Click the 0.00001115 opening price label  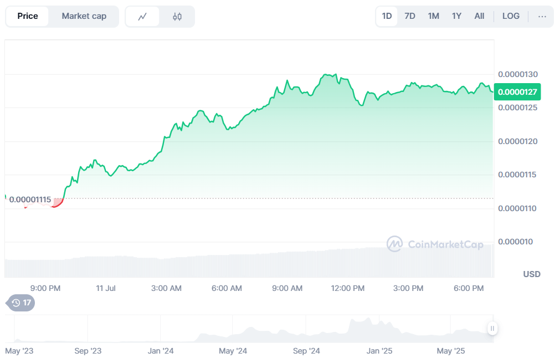(x=30, y=199)
